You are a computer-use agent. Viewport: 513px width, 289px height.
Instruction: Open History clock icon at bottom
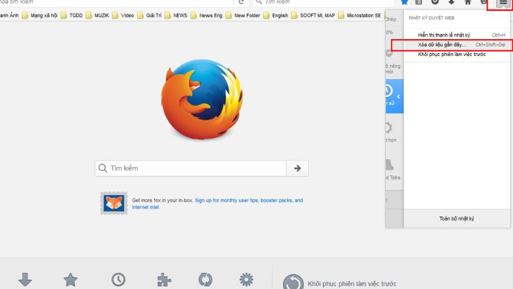118,279
